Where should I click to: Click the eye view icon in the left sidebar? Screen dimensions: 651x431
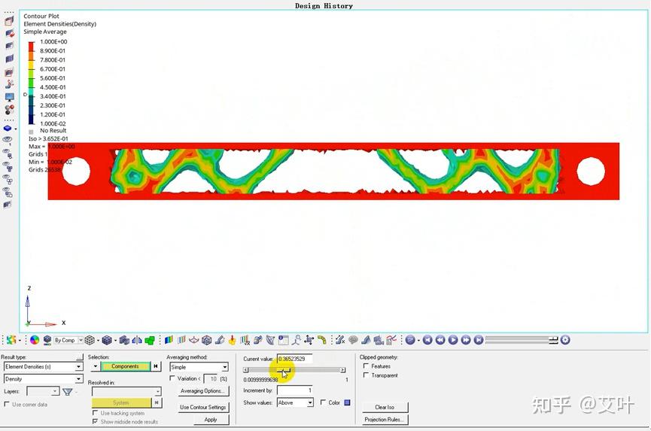point(8,140)
